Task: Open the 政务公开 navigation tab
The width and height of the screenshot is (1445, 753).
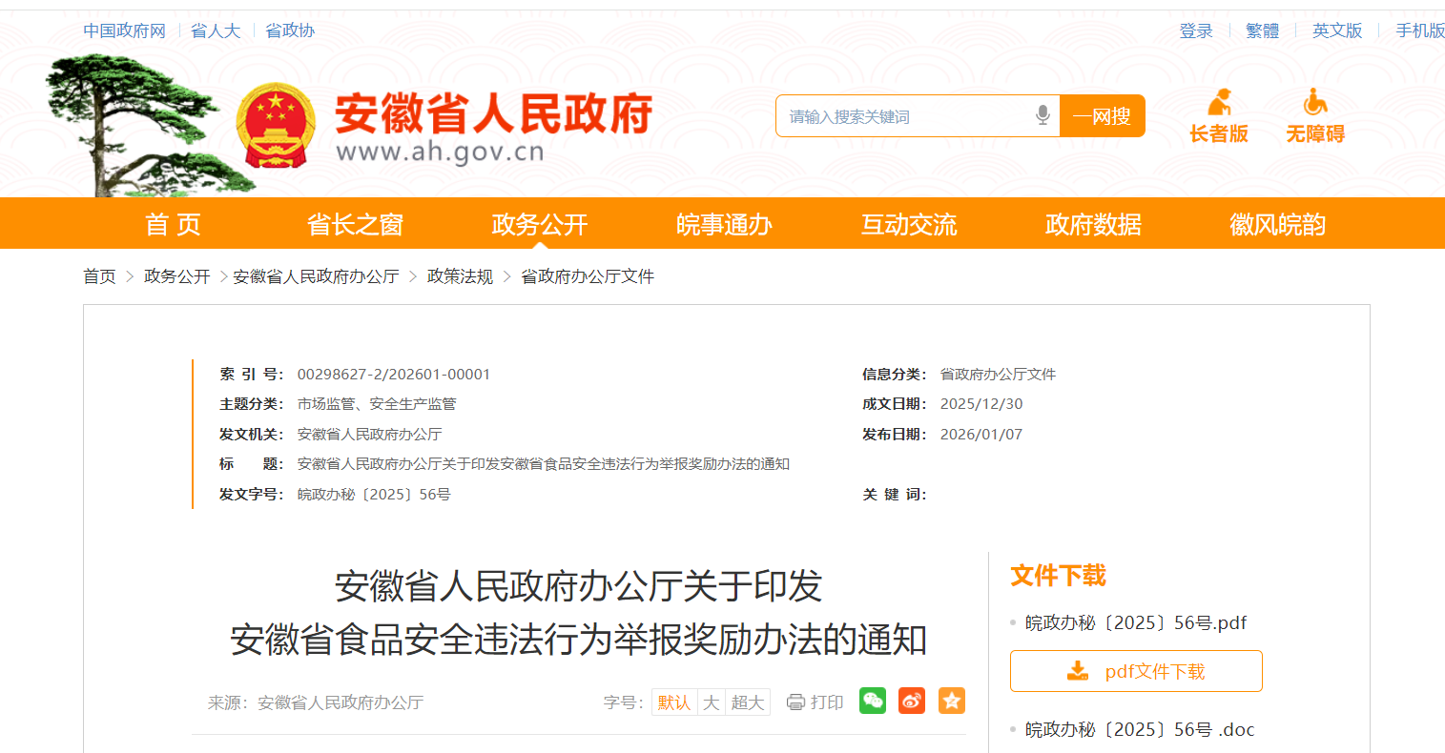Action: (x=539, y=224)
